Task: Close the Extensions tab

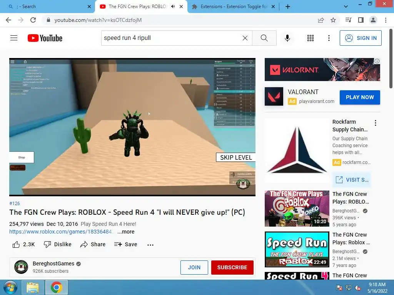Action: click(273, 7)
